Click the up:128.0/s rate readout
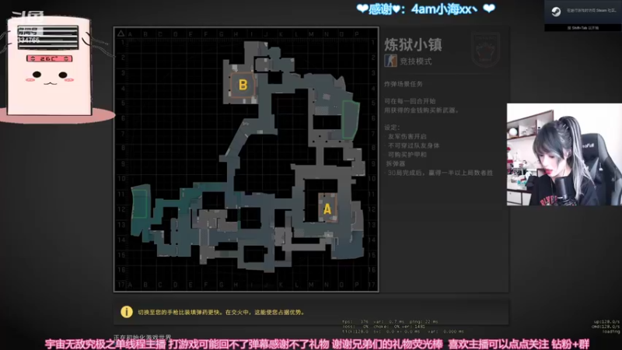622x350 pixels. pyautogui.click(x=606, y=321)
